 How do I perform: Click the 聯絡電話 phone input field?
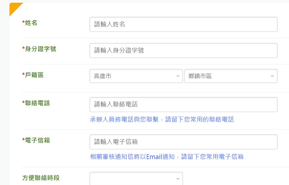(183, 104)
